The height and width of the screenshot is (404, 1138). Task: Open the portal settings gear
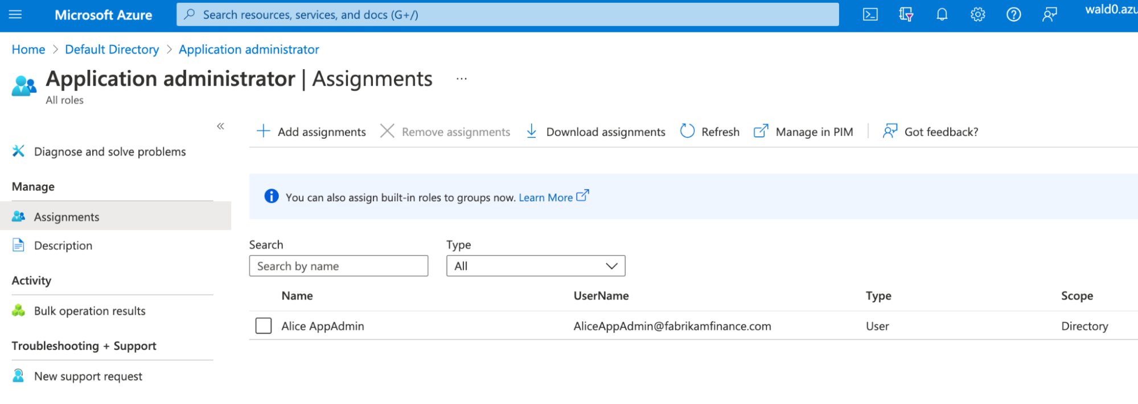click(x=977, y=15)
